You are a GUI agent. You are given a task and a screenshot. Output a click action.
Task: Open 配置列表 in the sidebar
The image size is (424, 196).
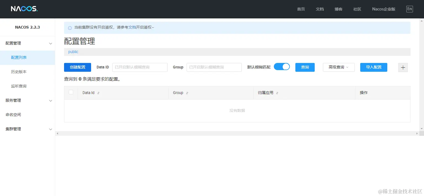point(28,58)
